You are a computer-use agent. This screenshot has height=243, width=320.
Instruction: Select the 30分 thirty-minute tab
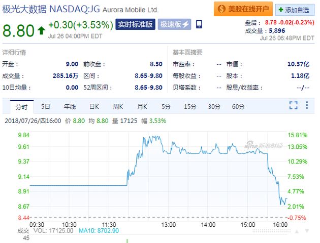[x=214, y=107]
